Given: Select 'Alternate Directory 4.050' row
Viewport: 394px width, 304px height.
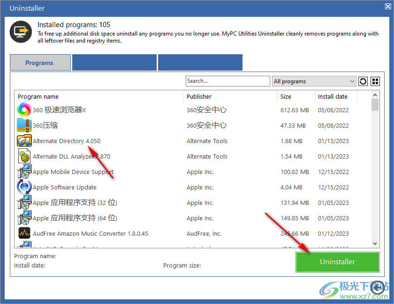Looking at the screenshot, I should click(193, 141).
